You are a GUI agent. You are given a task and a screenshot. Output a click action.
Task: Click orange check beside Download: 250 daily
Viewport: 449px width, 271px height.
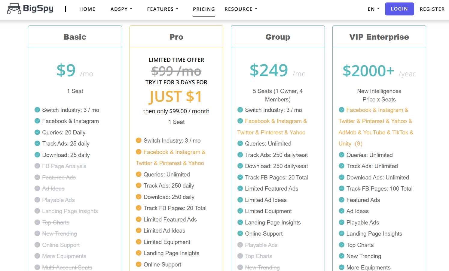pyautogui.click(x=139, y=197)
